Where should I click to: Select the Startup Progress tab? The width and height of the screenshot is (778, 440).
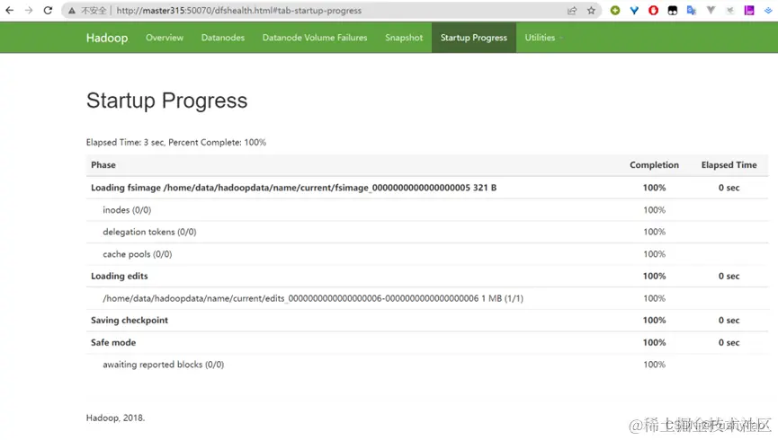click(x=474, y=38)
